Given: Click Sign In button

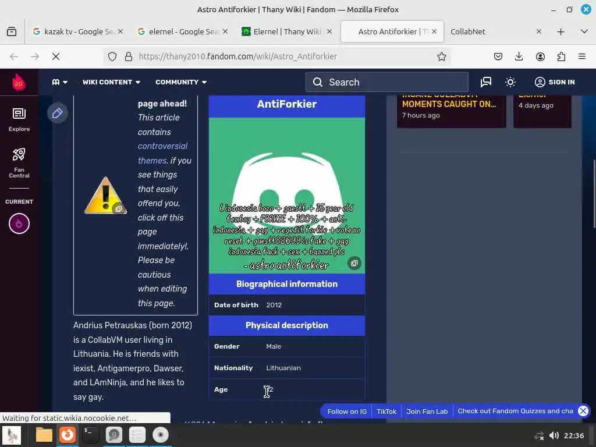Looking at the screenshot, I should (555, 82).
